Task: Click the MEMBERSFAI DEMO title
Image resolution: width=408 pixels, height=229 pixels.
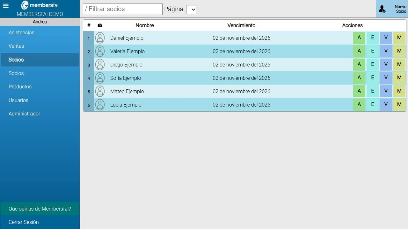Action: (40, 14)
